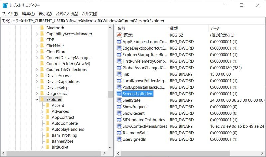Click the TelemetrySalt value icon
Image resolution: width=266 pixels, height=157 pixels.
coord(119,133)
